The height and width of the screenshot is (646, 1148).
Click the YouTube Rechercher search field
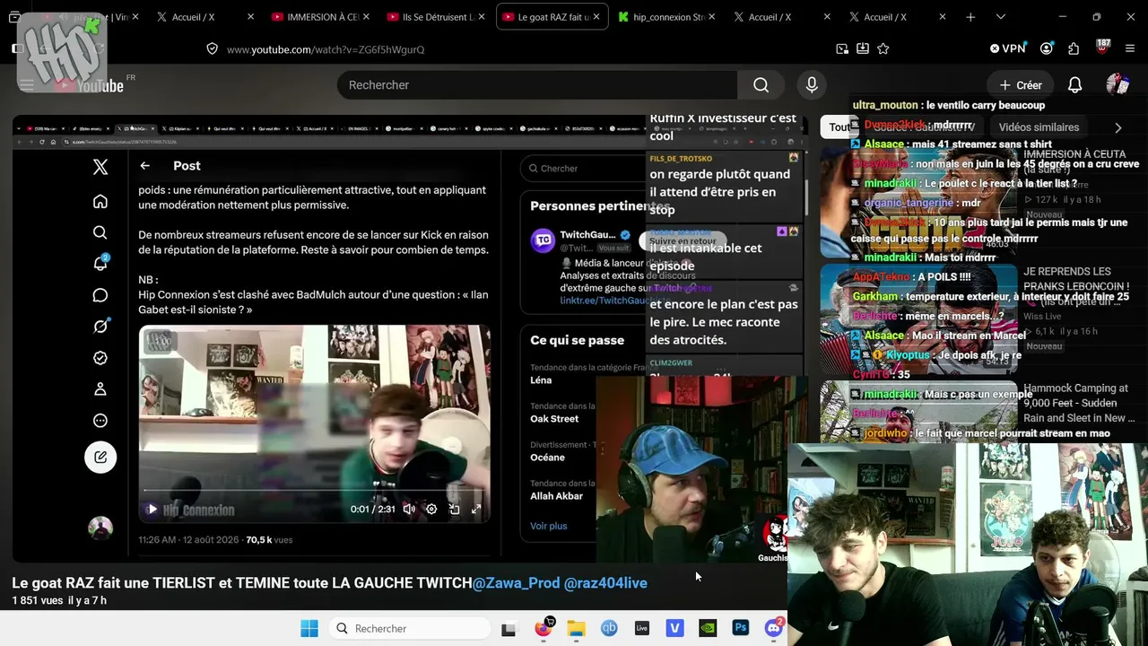tap(537, 84)
